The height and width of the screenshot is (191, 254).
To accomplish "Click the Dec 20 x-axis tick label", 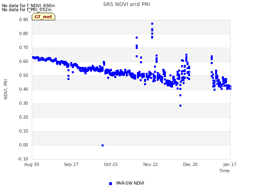I will (x=190, y=164).
